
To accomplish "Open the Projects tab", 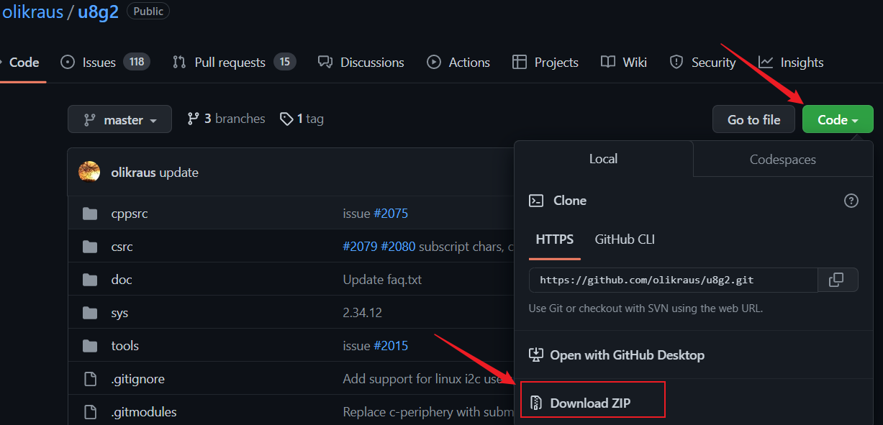I will click(545, 63).
